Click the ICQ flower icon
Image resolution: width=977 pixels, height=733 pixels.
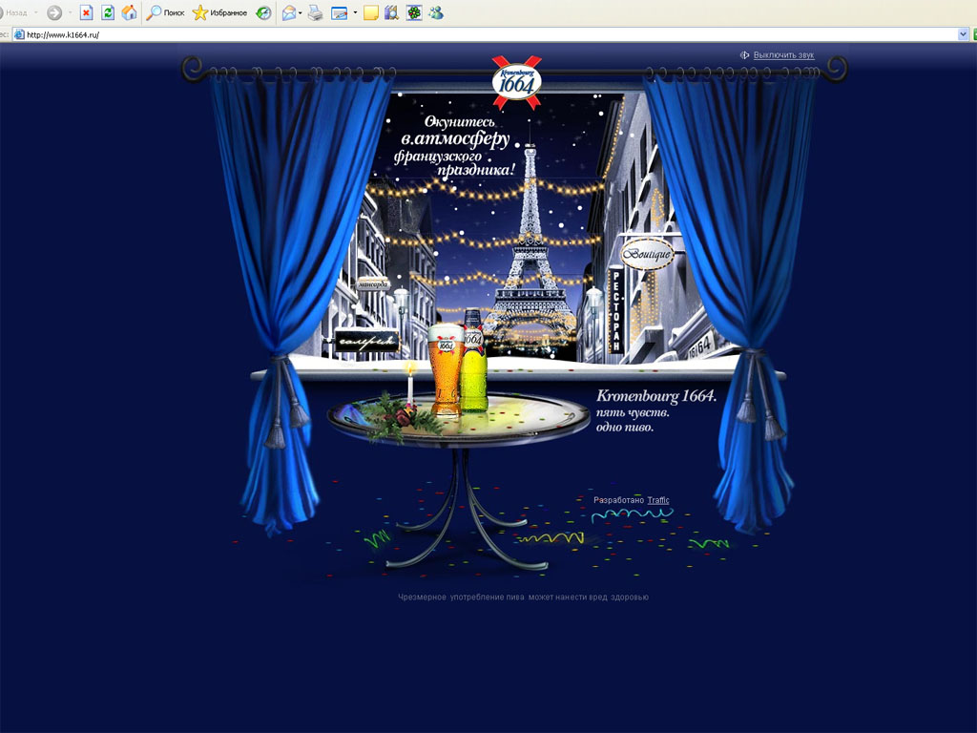pyautogui.click(x=414, y=12)
